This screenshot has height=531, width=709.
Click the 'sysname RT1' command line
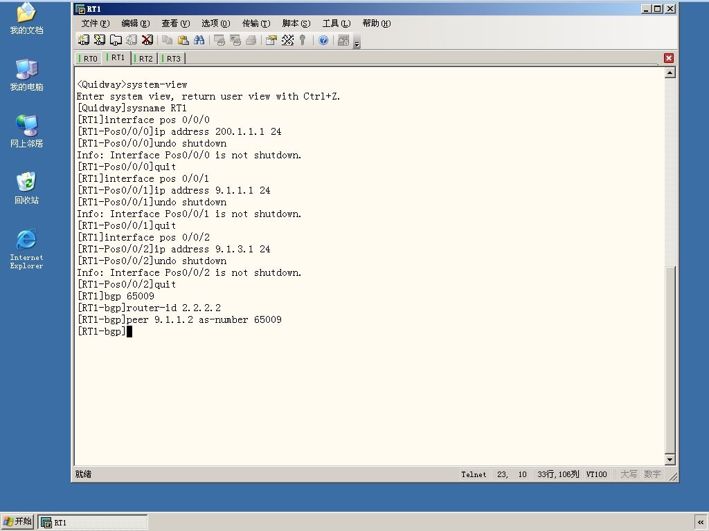coord(156,108)
